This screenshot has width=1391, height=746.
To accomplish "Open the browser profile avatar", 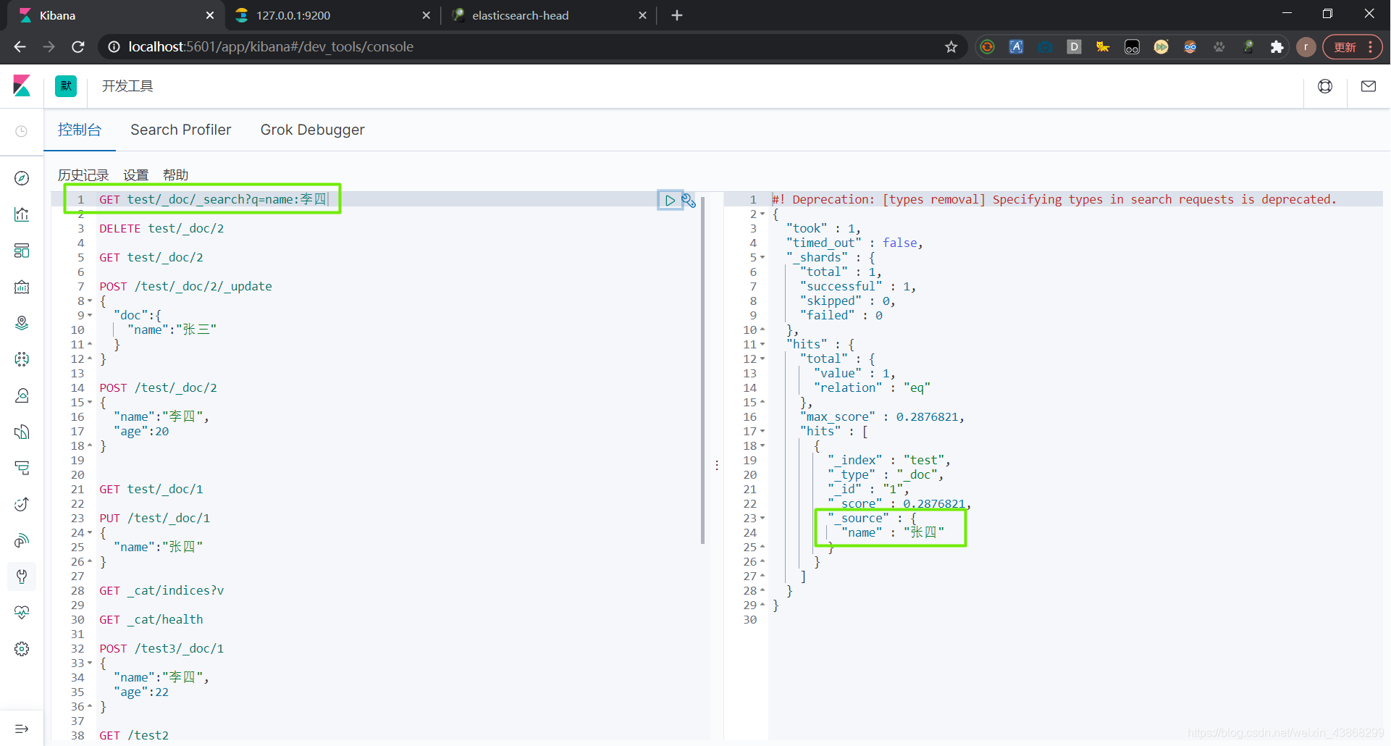I will pyautogui.click(x=1306, y=47).
